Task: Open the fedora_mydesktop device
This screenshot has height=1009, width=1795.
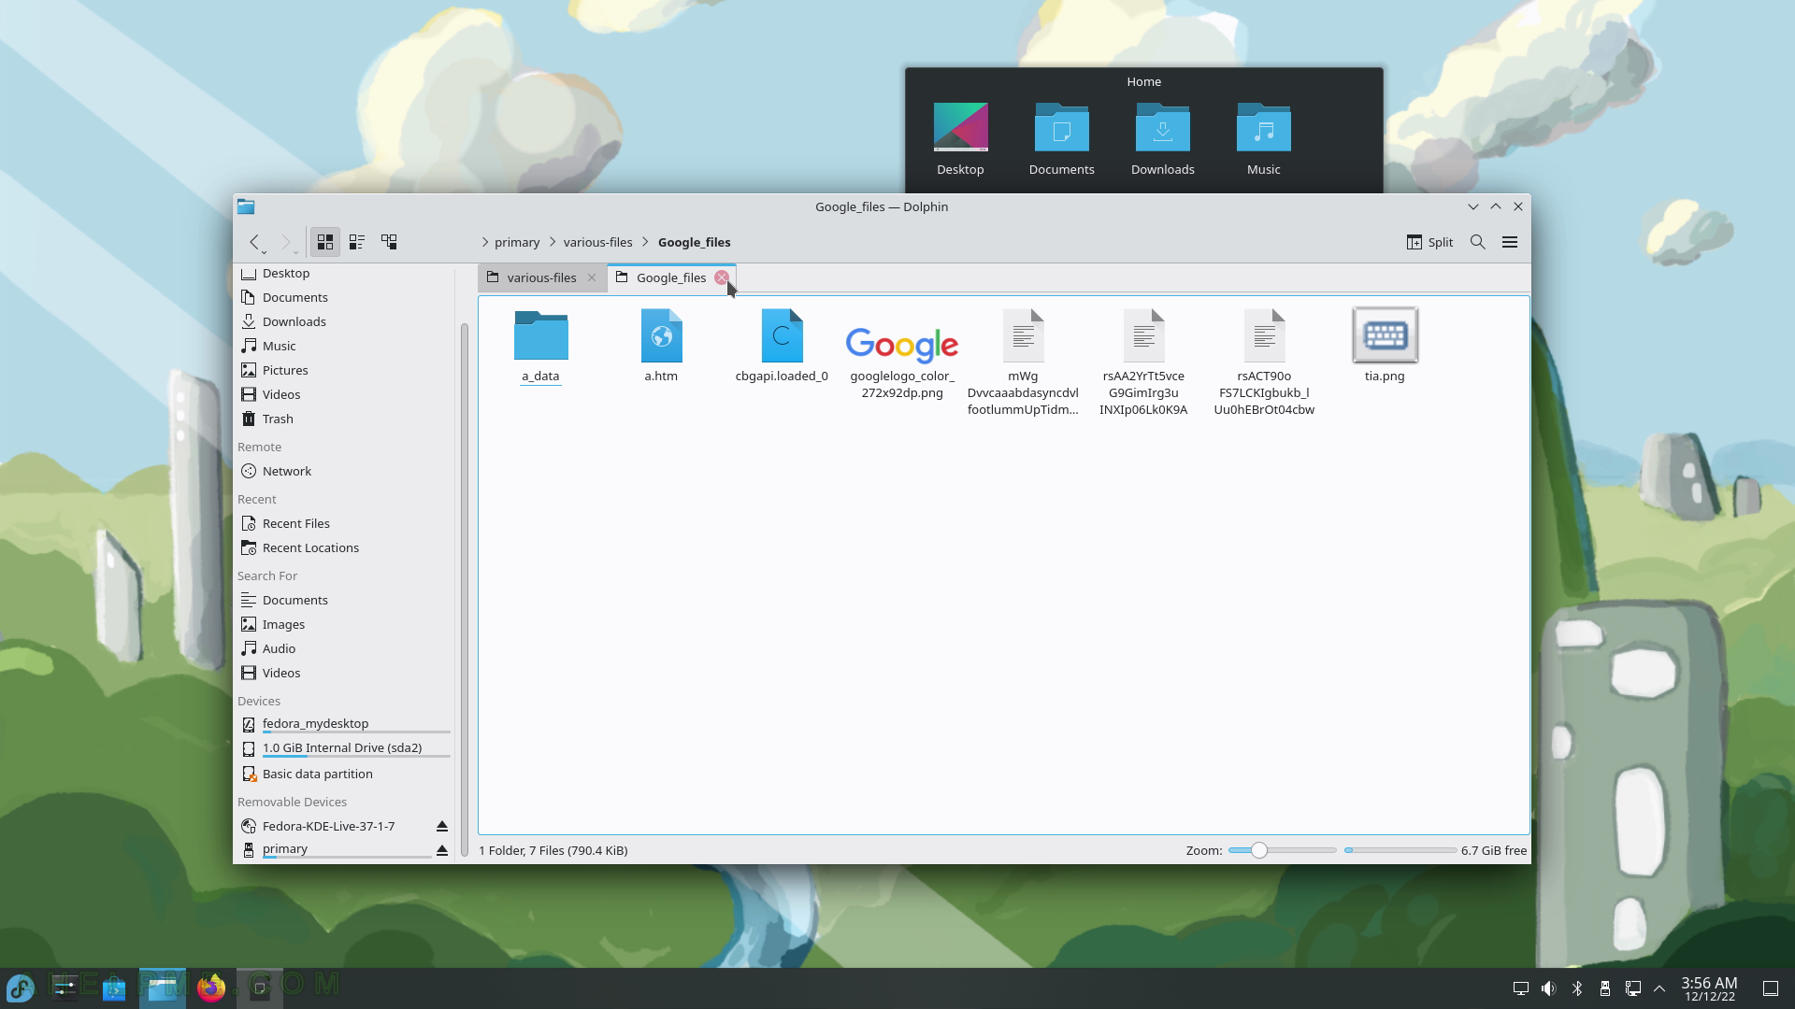Action: coord(344,724)
